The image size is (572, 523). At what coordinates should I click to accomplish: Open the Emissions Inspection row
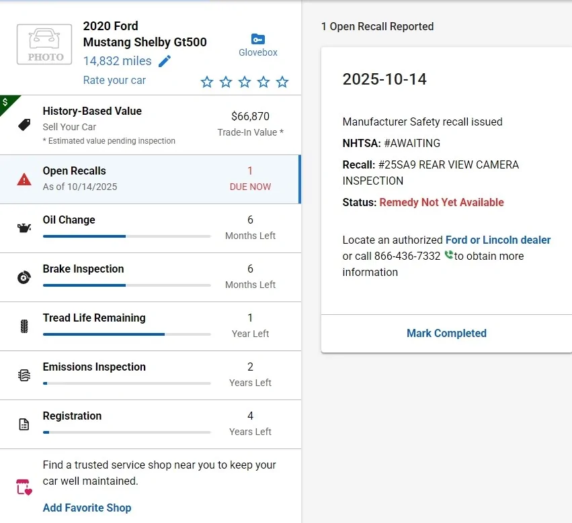(151, 375)
